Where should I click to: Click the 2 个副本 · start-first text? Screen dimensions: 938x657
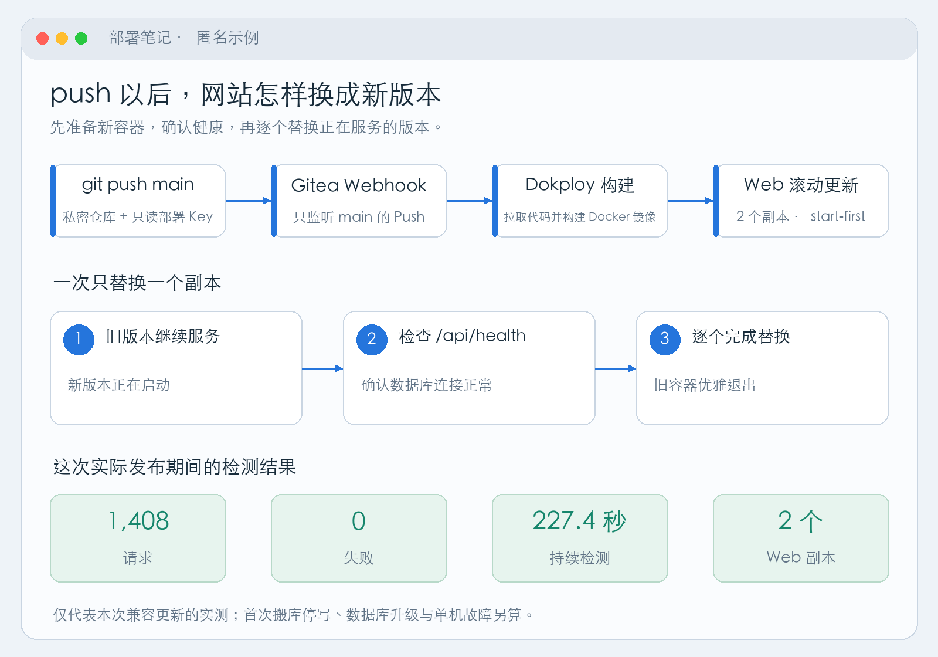pos(801,216)
